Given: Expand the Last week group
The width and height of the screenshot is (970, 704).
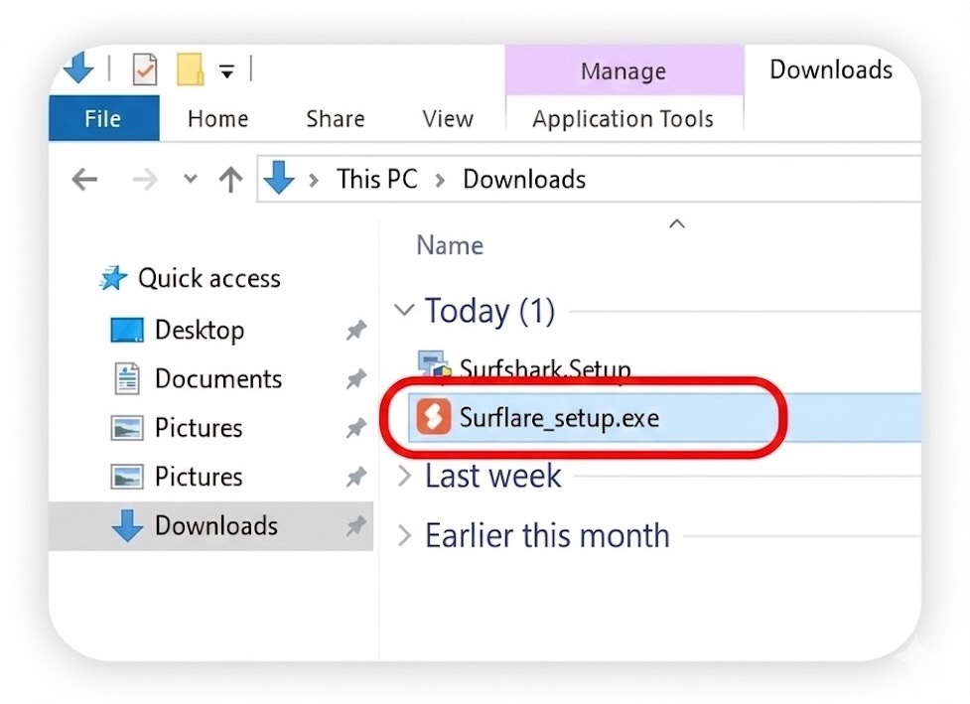Looking at the screenshot, I should tap(403, 477).
